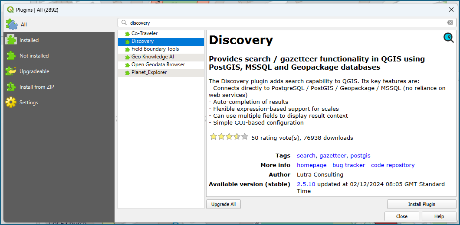
Task: Rate plugin with the first star
Action: coord(213,137)
